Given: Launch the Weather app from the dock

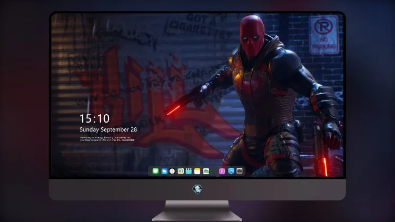Looking at the screenshot, I should point(164,171).
